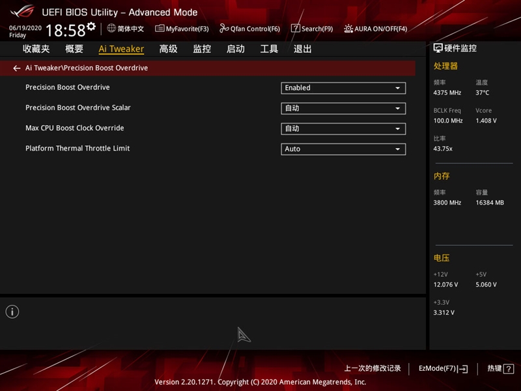Go back using the arrow beside Ai Tweaker path

click(17, 67)
